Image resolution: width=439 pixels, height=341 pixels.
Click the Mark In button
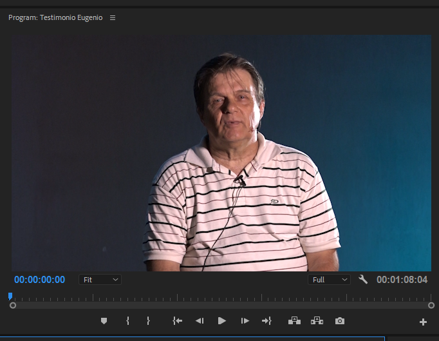pos(127,321)
